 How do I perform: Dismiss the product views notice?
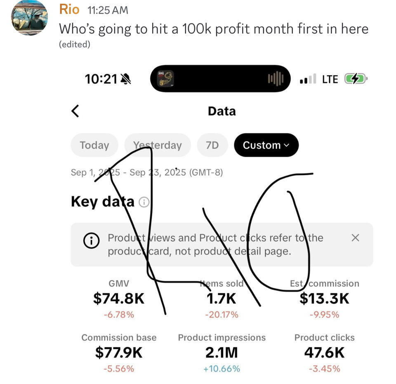point(355,238)
